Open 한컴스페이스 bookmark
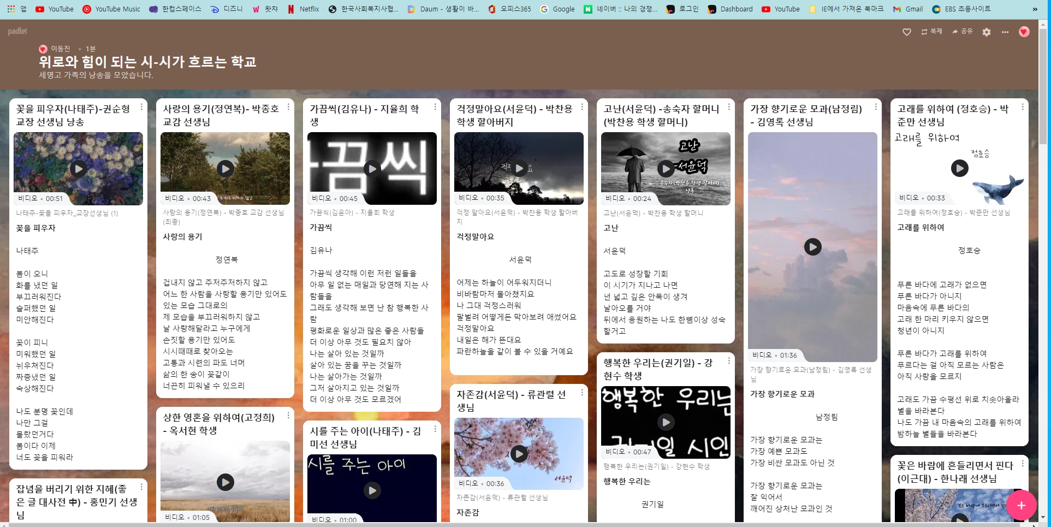 pos(175,9)
